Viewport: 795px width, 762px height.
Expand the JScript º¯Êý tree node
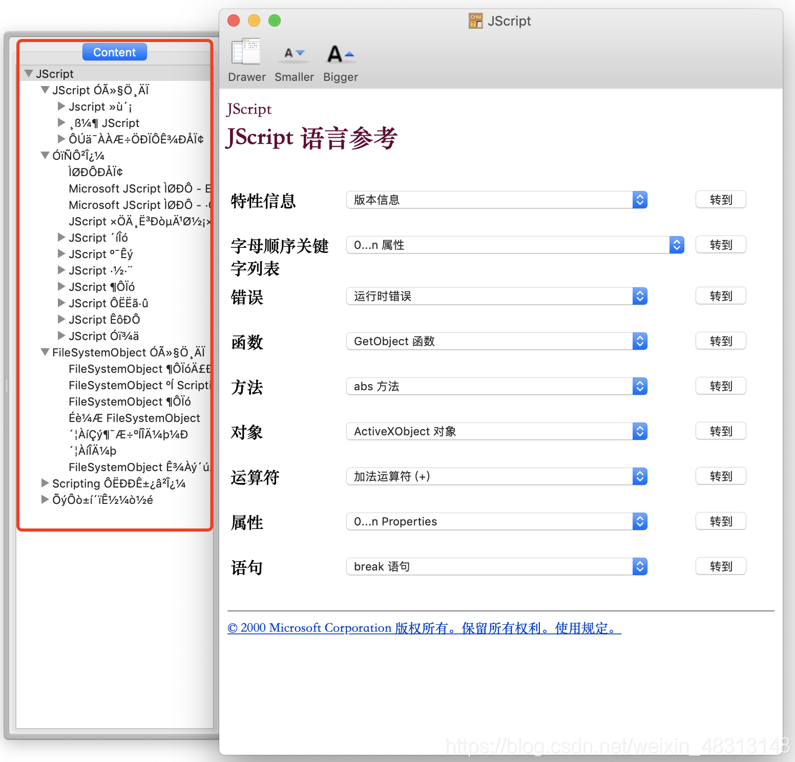coord(61,253)
